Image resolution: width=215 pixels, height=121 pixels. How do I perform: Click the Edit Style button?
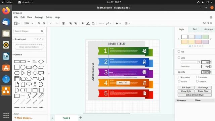(x=186, y=87)
